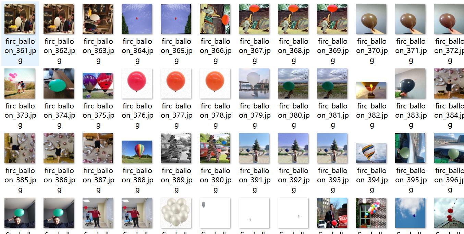Choose the orange balloon file firc_balloon_378.jpg
This screenshot has height=234, width=464.
tap(215, 83)
